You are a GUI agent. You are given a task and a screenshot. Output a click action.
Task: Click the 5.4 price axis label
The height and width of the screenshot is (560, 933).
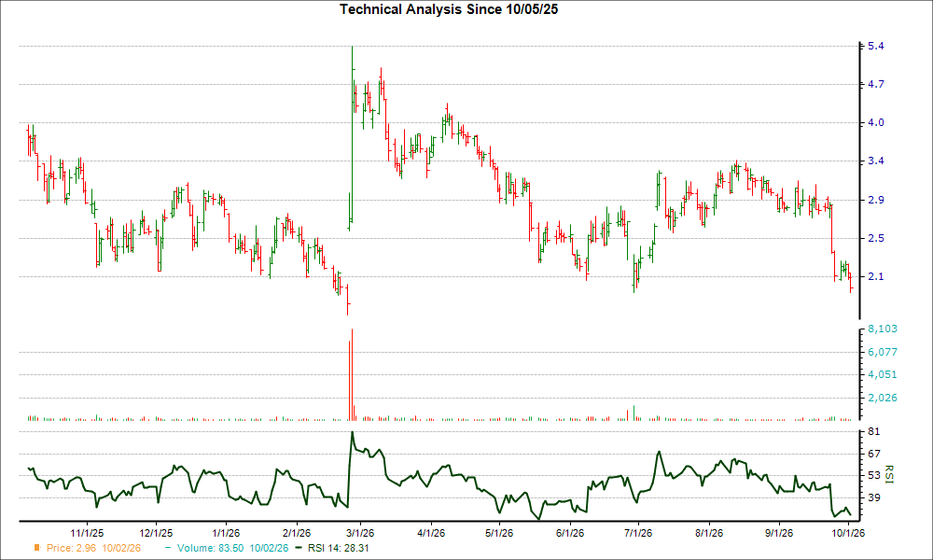876,46
